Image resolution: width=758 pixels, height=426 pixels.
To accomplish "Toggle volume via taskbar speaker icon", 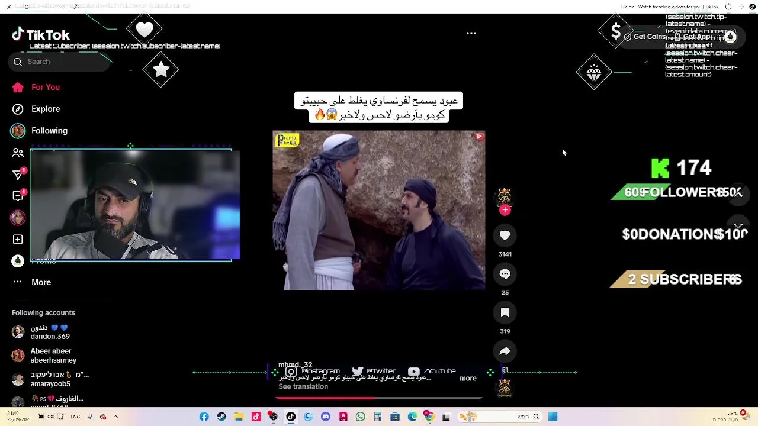I will tap(51, 417).
